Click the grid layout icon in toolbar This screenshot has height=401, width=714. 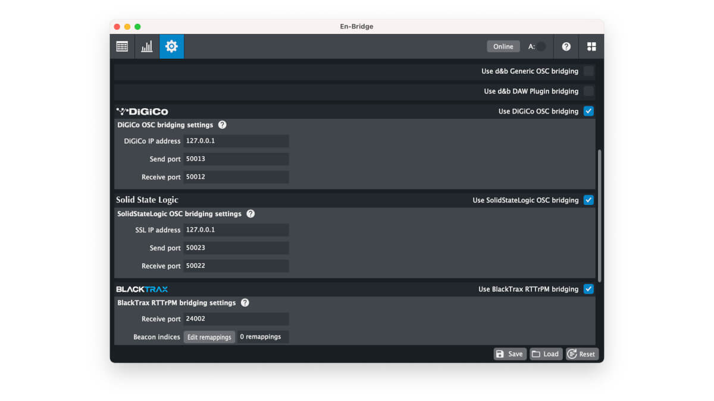591,46
